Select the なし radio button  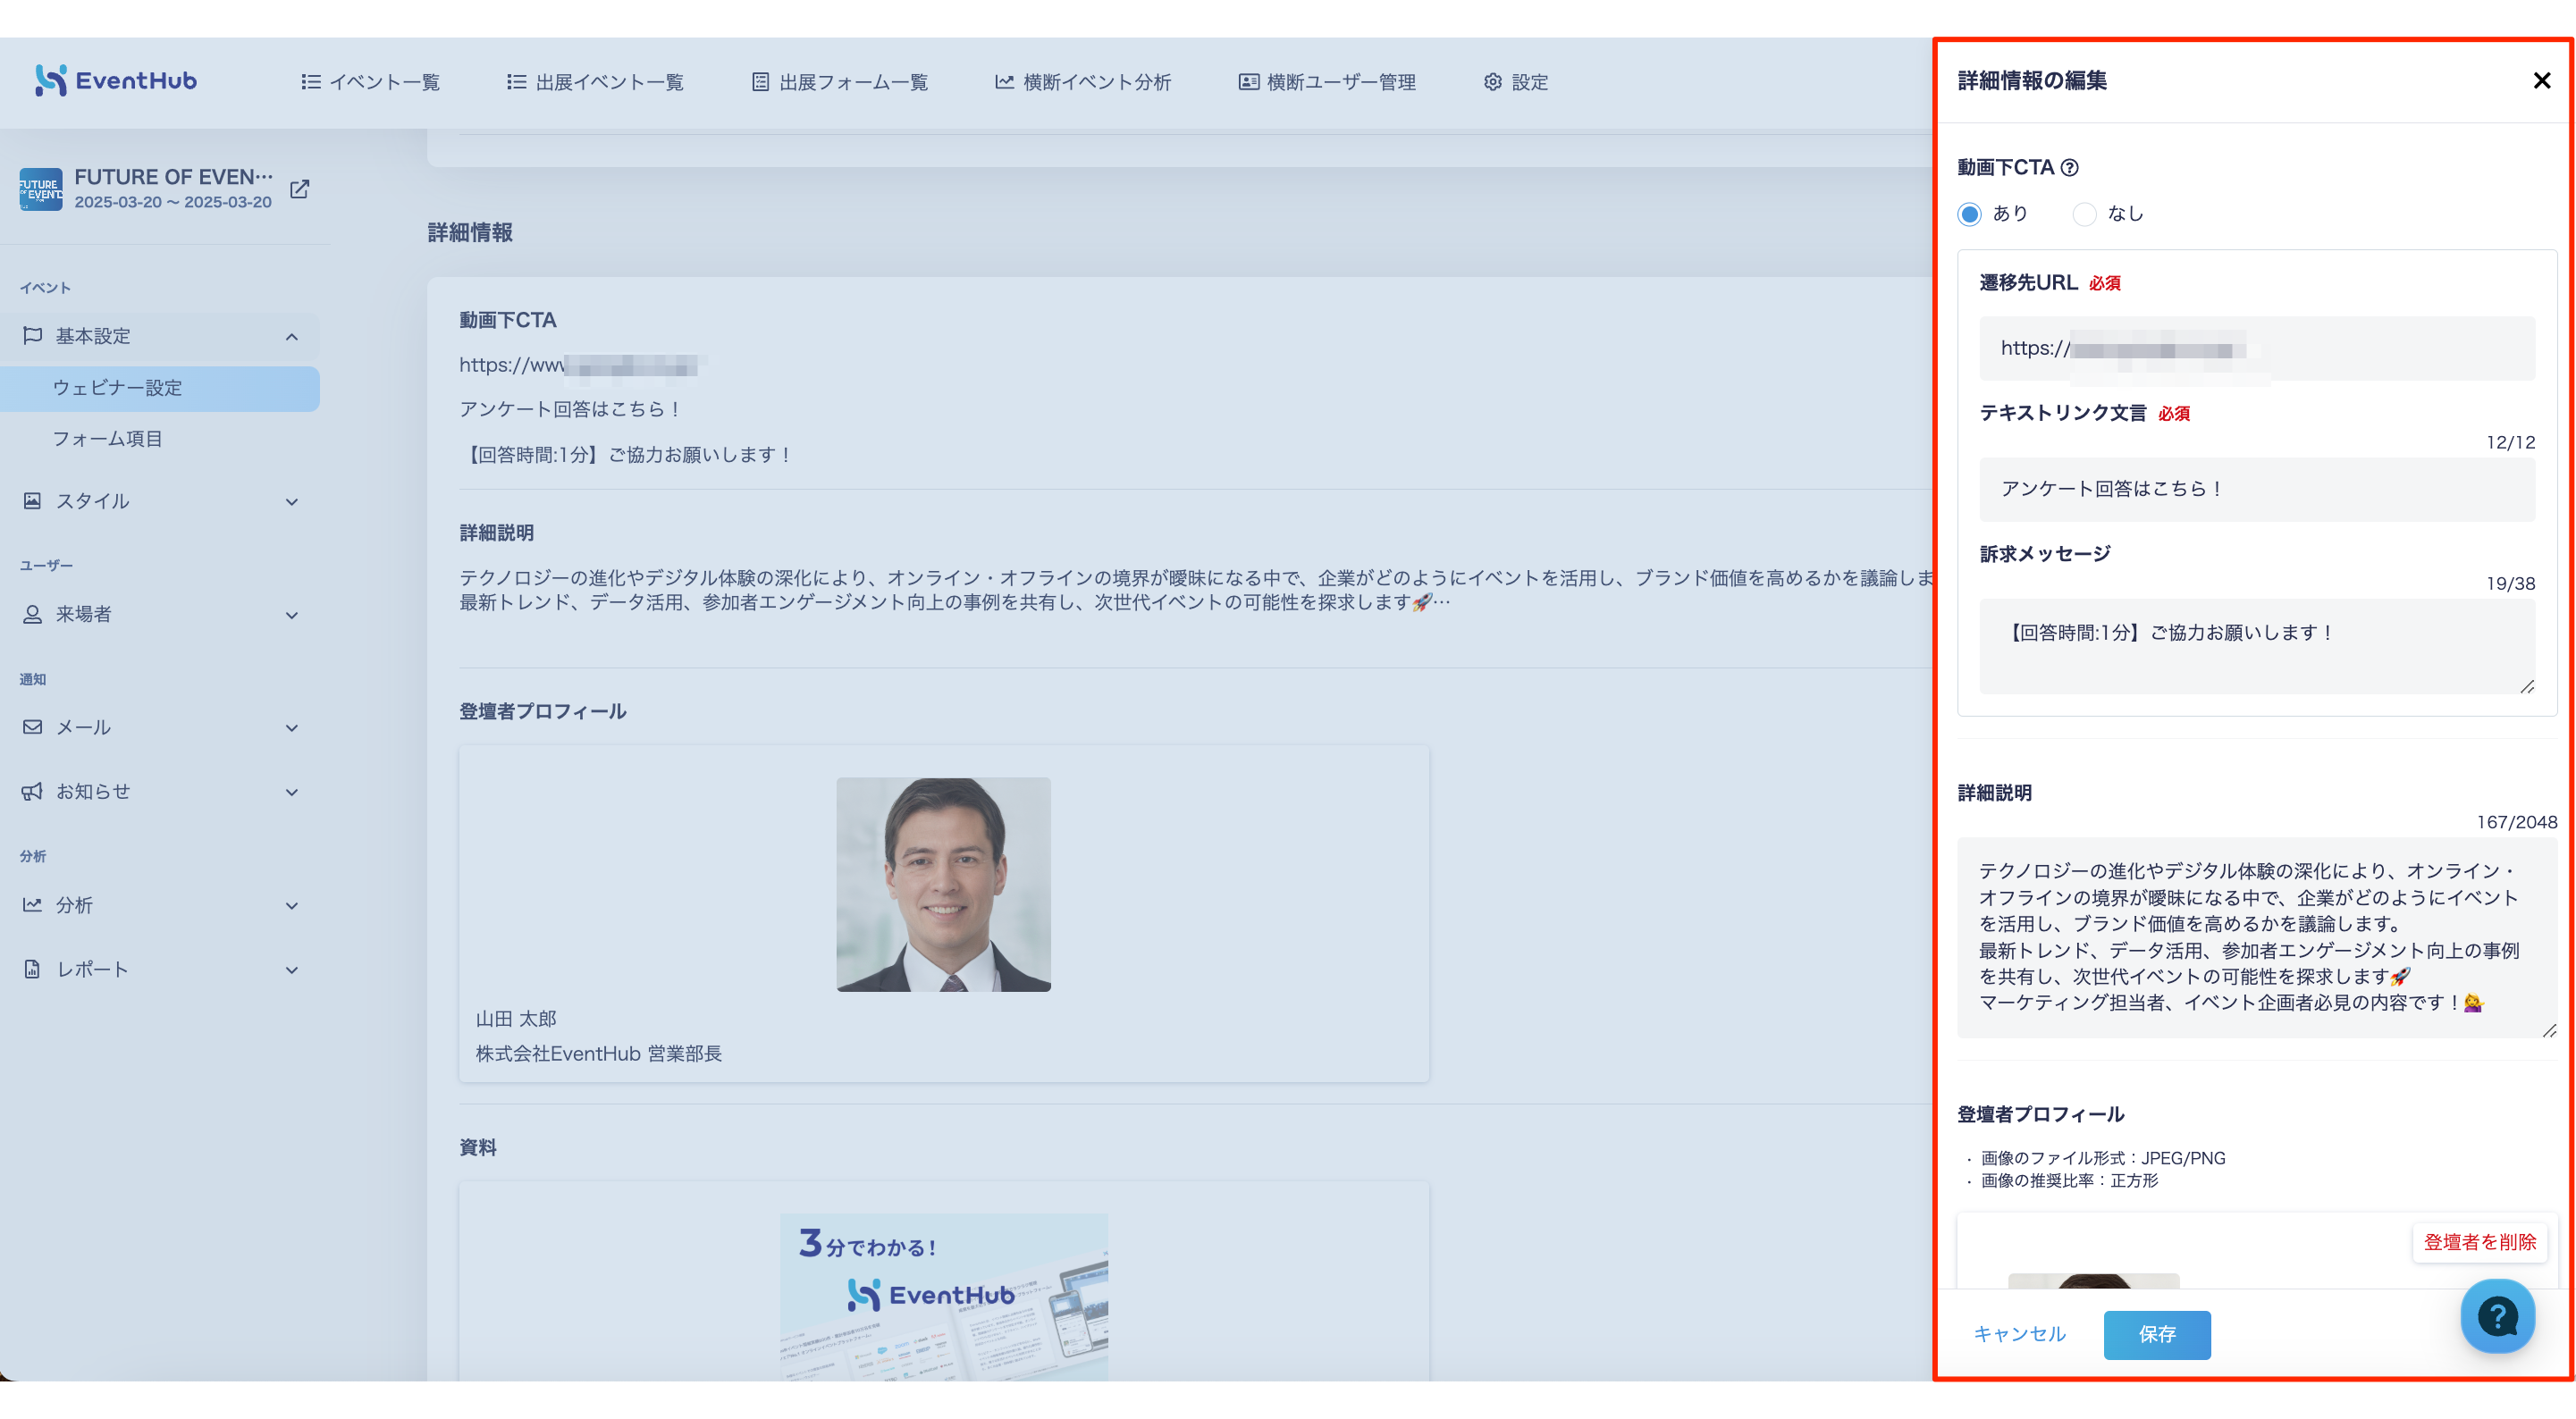pyautogui.click(x=2084, y=214)
